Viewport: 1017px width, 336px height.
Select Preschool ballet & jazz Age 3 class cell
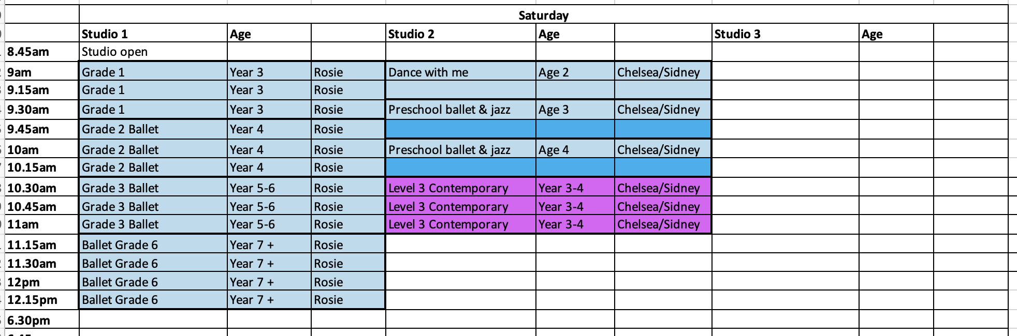pos(461,109)
